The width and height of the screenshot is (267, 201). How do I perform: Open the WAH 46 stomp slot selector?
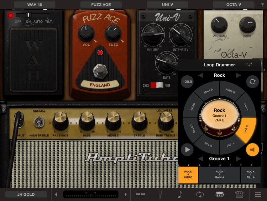(35, 5)
